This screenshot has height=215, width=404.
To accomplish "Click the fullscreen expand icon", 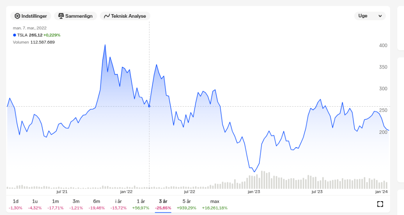I will [380, 204].
